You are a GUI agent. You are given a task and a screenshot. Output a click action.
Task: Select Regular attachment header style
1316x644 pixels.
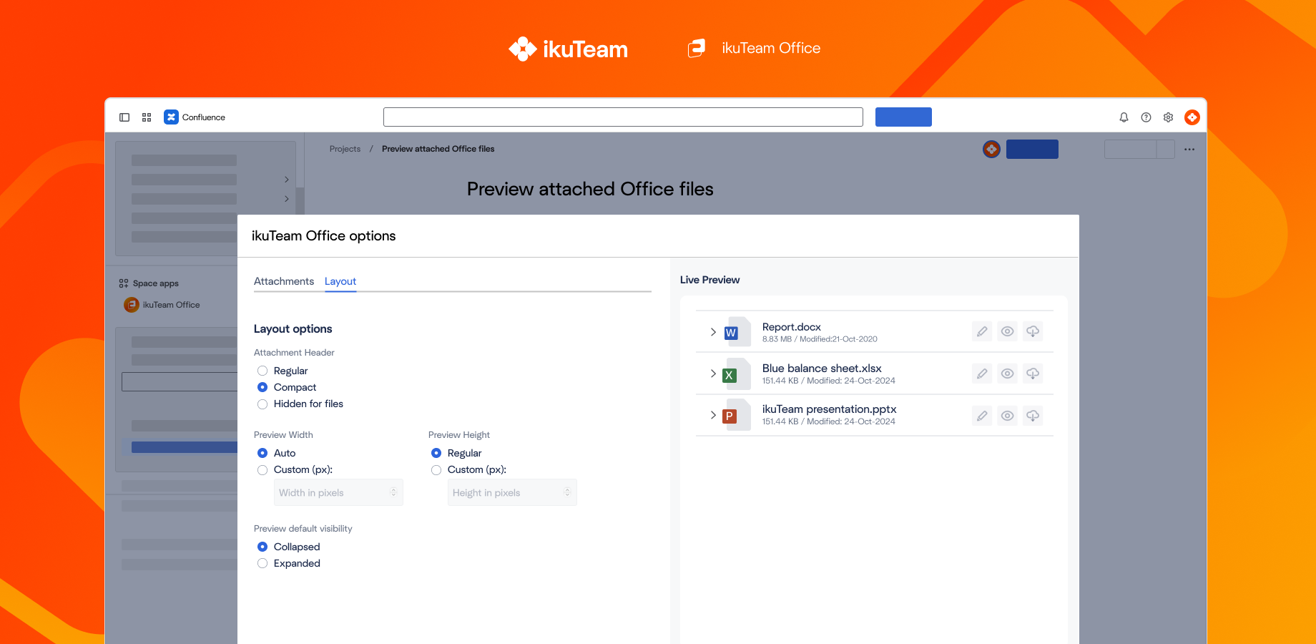262,371
